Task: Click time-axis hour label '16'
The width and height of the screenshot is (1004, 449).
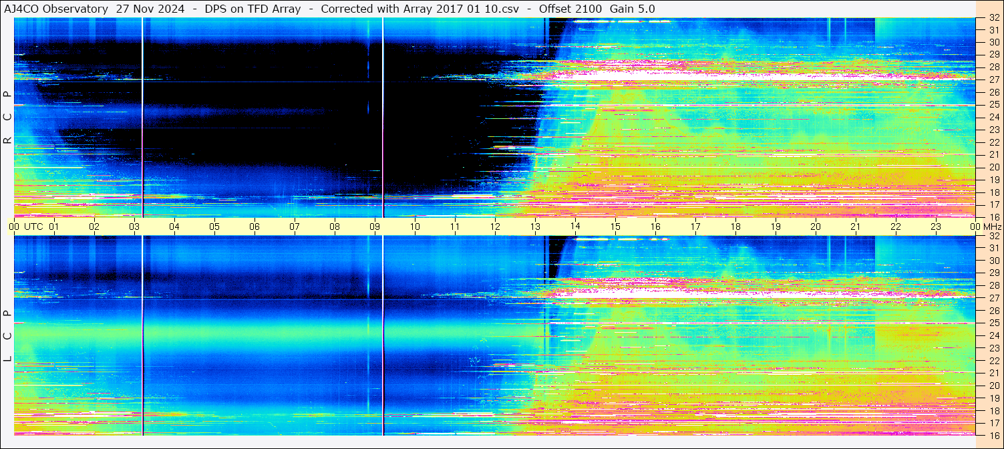Action: (655, 227)
